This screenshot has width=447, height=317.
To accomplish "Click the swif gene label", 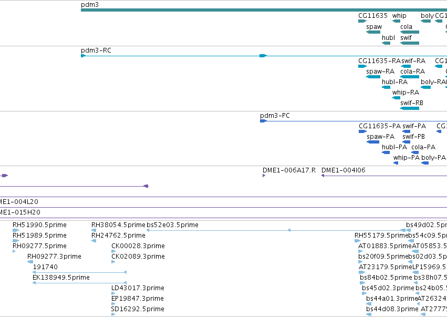I will pyautogui.click(x=406, y=38).
